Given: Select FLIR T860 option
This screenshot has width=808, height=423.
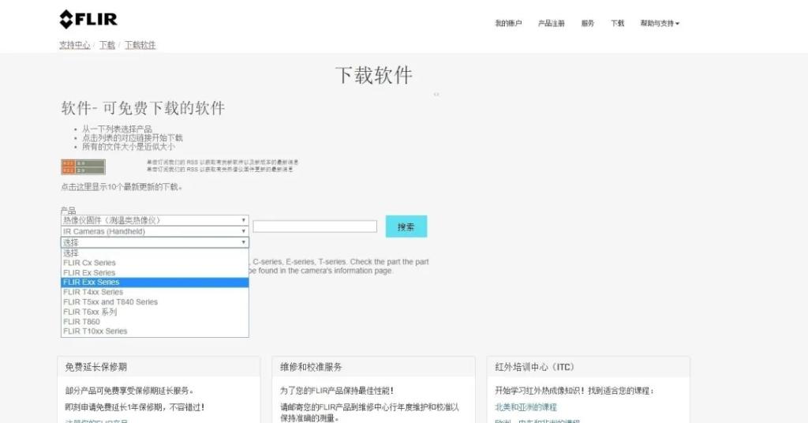Looking at the screenshot, I should pyautogui.click(x=155, y=321).
